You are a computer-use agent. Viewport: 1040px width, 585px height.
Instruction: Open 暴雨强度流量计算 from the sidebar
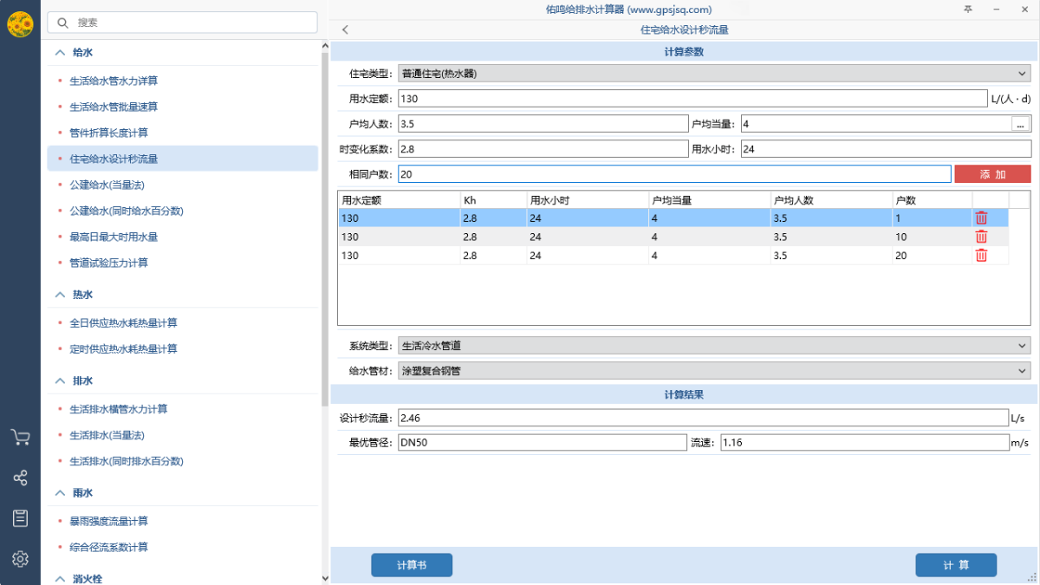click(x=108, y=521)
